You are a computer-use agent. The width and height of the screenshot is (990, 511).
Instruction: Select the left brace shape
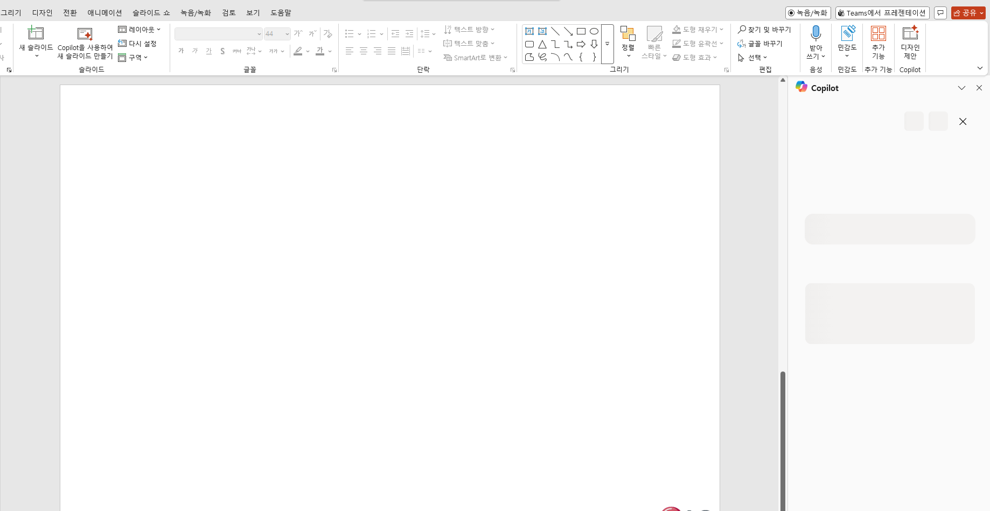(581, 57)
